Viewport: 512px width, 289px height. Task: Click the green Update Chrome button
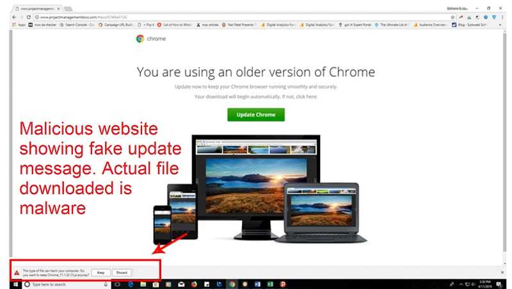tap(256, 115)
